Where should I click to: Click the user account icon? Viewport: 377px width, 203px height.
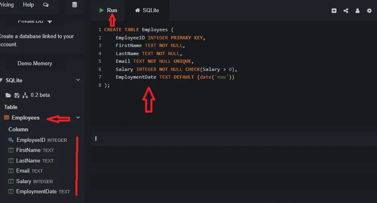(358, 11)
